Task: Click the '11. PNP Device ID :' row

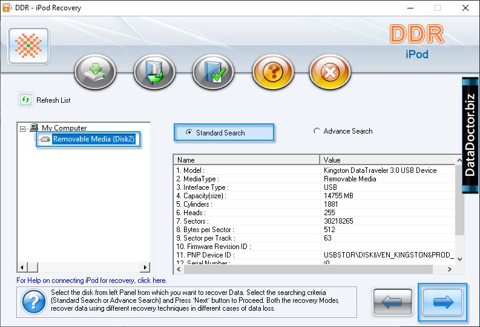Action: 314,255
